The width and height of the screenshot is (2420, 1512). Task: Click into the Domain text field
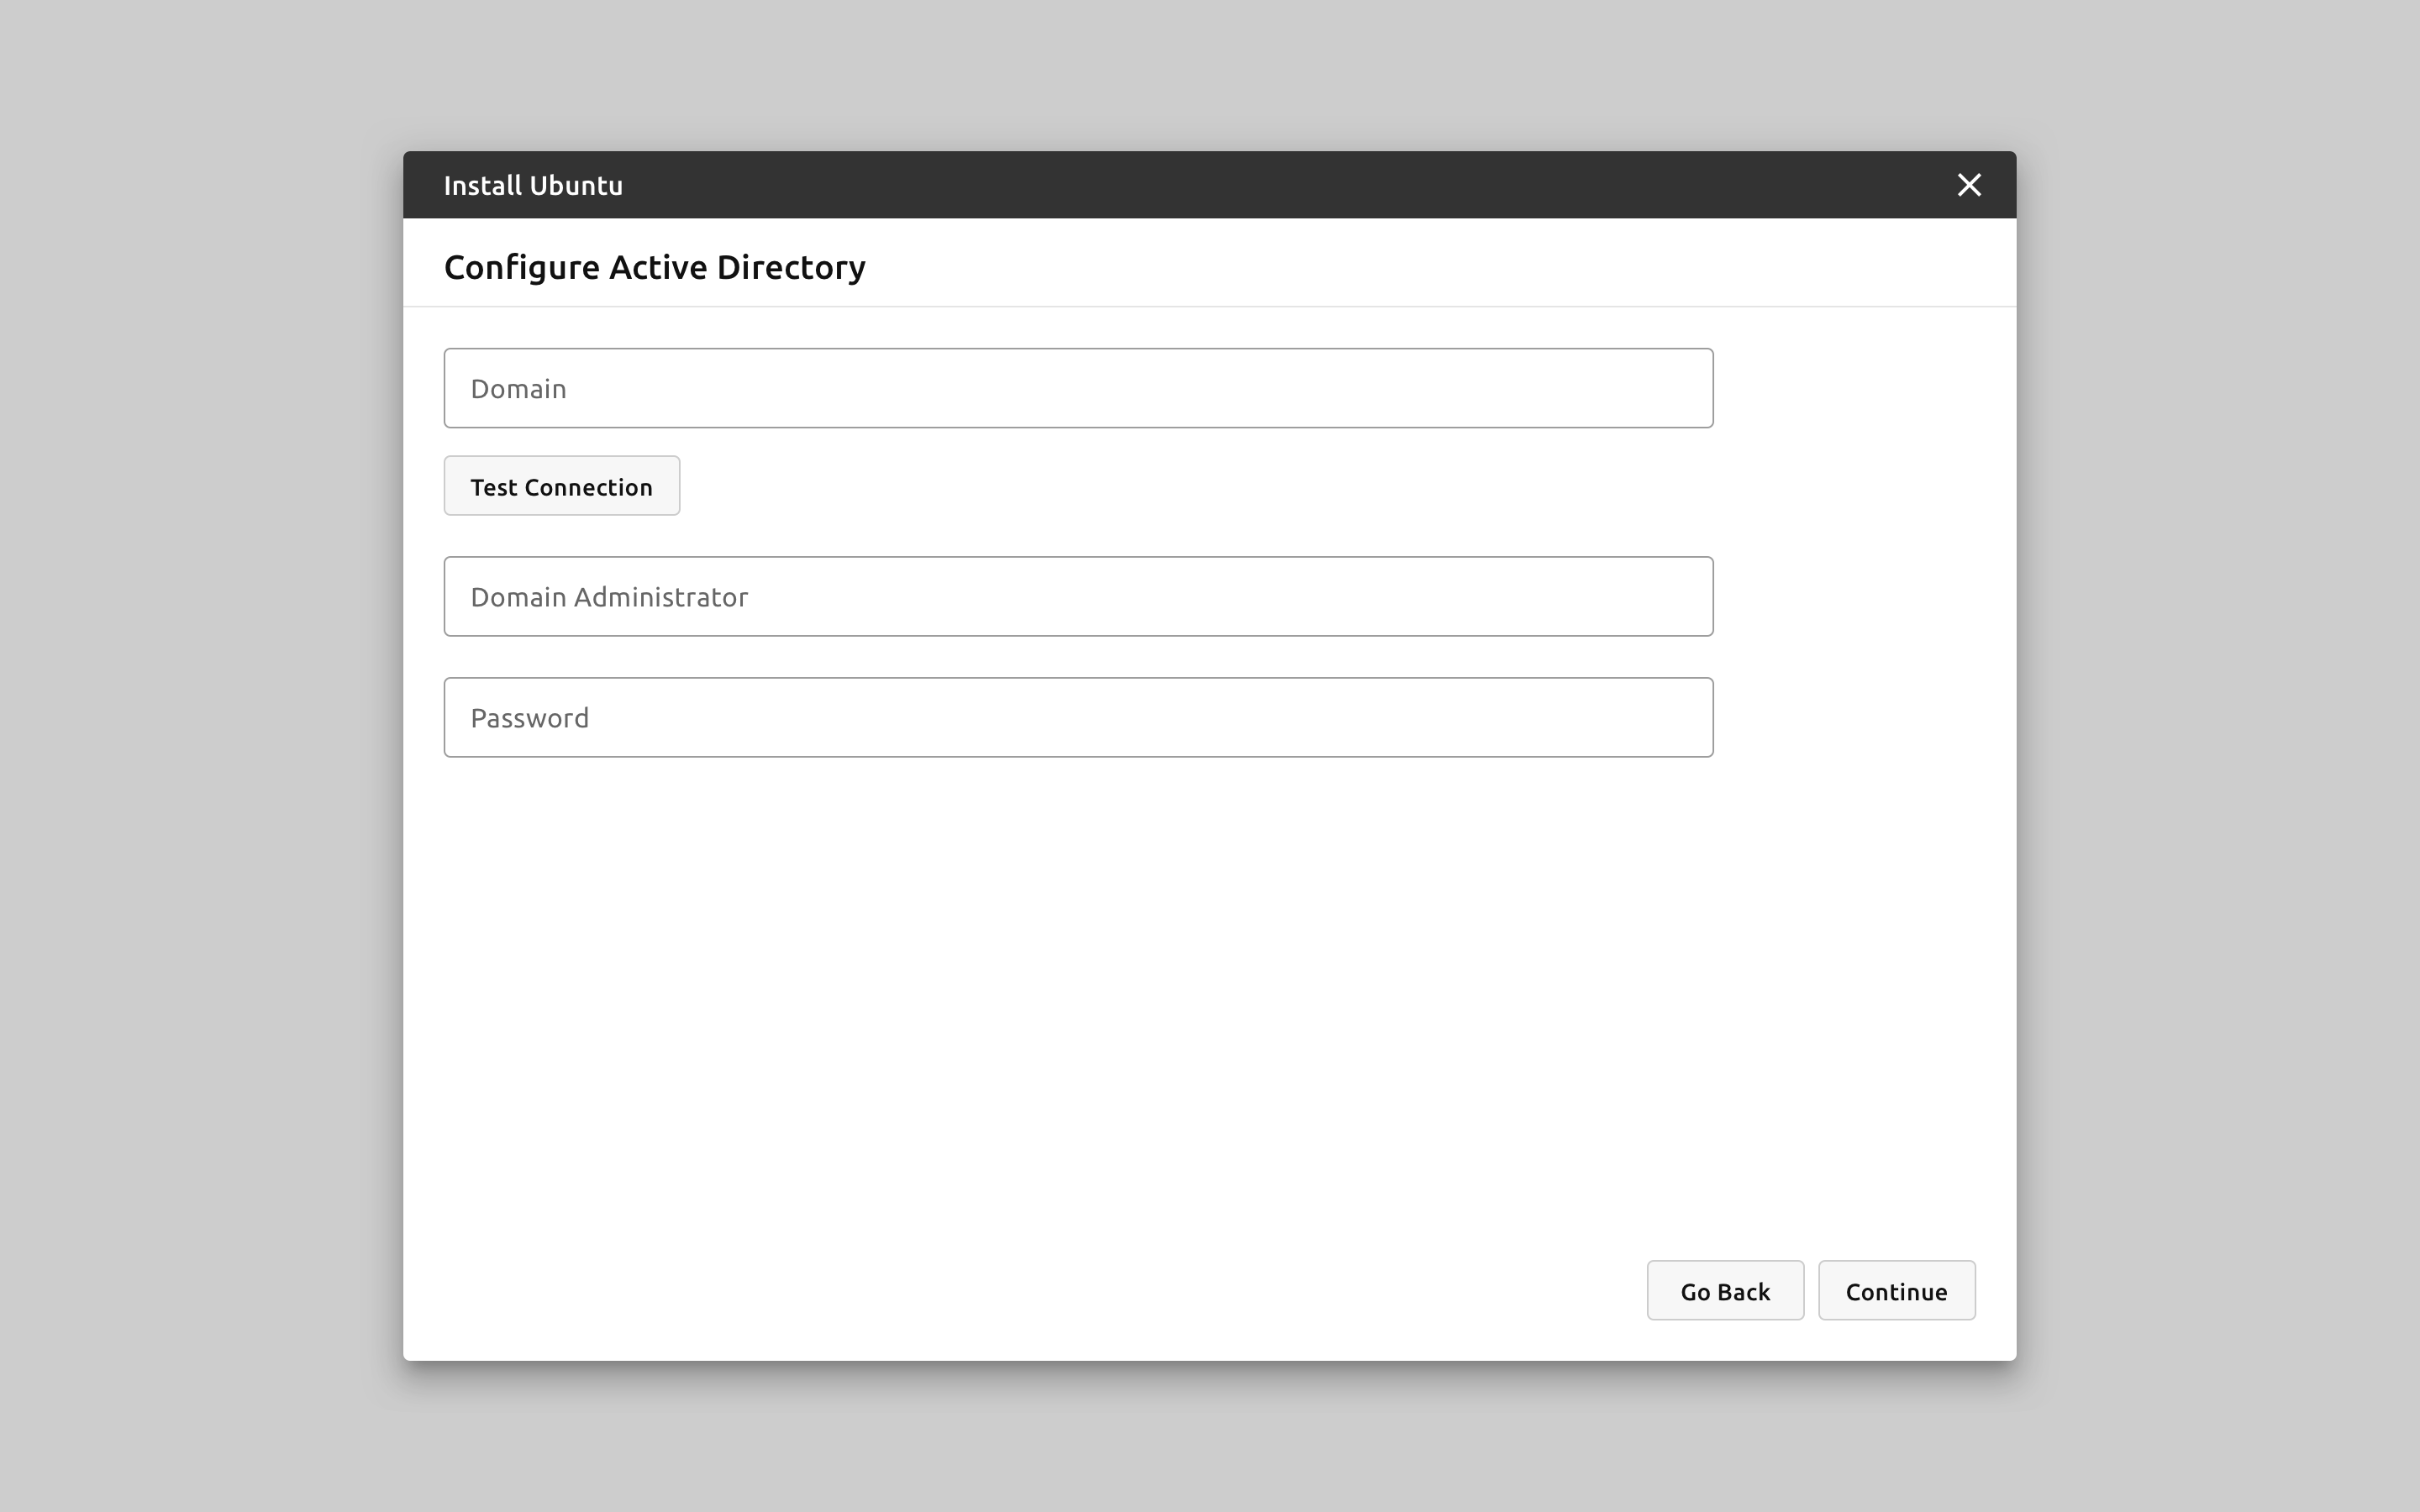pyautogui.click(x=1078, y=388)
